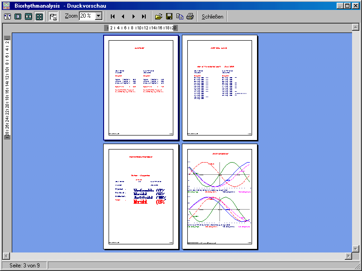Select the top-left report page preview

pos(141,88)
